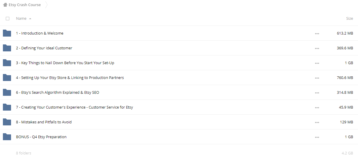Click the home icon beside Etsy Crash Course
Image resolution: width=358 pixels, height=164 pixels.
pos(5,5)
